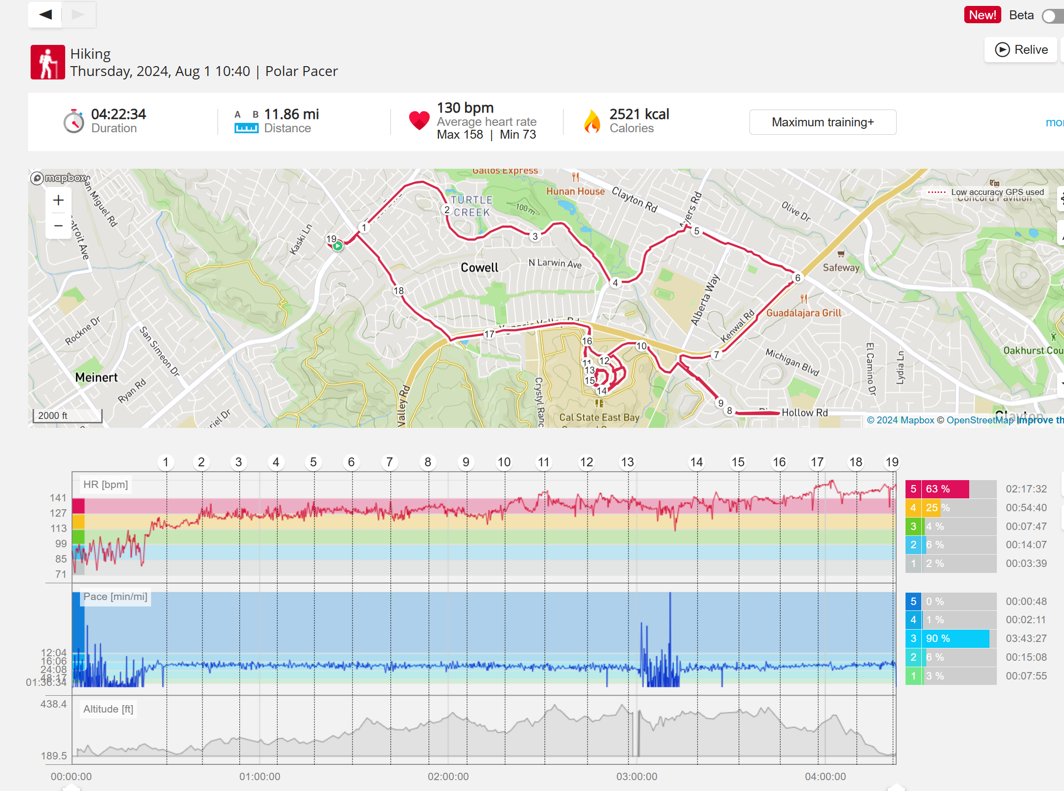The height and width of the screenshot is (791, 1064).
Task: Open the OpenStreetMap attribution link
Action: (980, 420)
